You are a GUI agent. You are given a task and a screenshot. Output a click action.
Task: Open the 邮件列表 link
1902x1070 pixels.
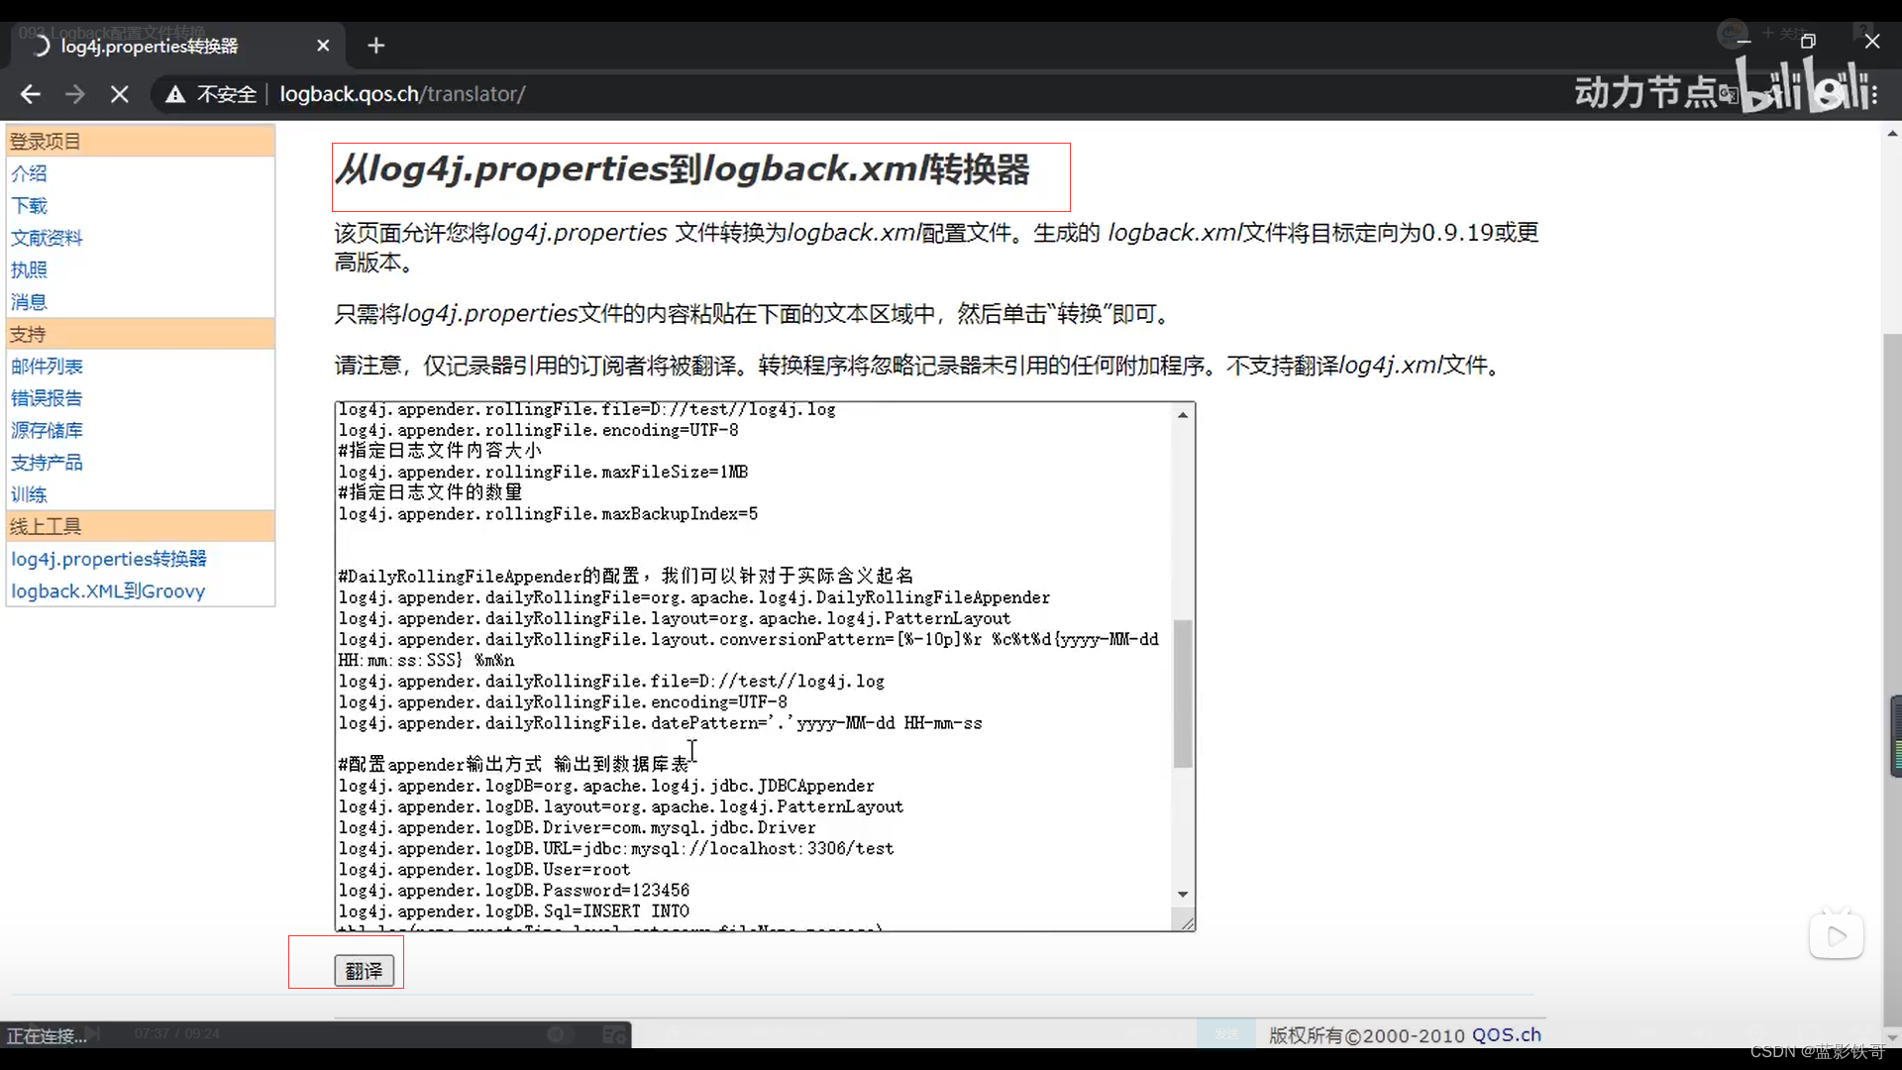(47, 367)
